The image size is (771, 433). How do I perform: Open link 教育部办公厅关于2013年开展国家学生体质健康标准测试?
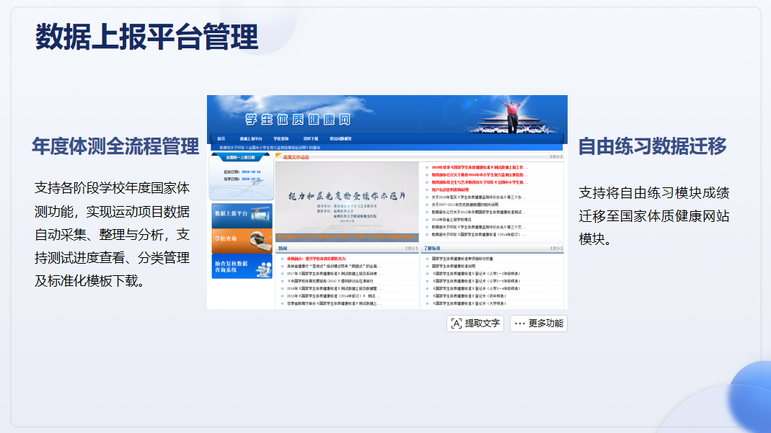pyautogui.click(x=479, y=212)
